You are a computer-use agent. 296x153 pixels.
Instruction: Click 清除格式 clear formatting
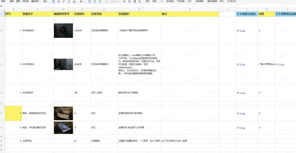35,1
